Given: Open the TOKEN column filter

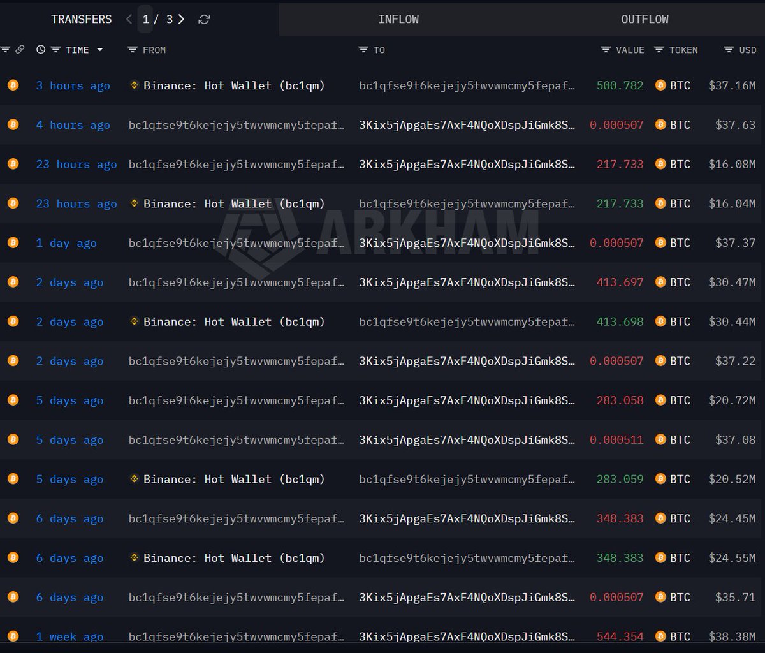Looking at the screenshot, I should [x=659, y=50].
